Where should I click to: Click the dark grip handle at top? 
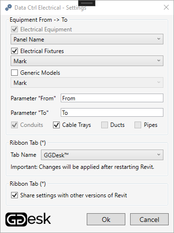(87, 3)
